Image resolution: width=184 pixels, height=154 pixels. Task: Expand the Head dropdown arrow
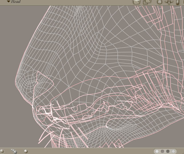tap(9, 1)
